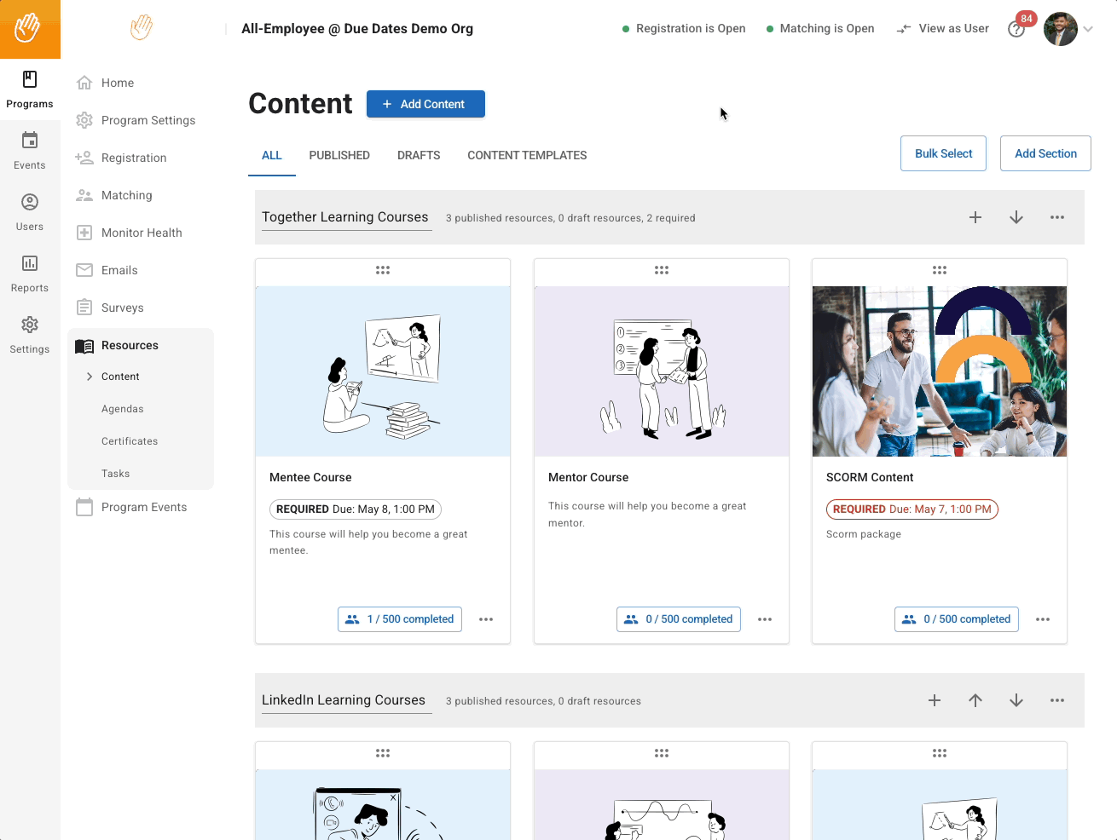Move Together Learning Courses section down
The image size is (1117, 840).
coord(1016,217)
